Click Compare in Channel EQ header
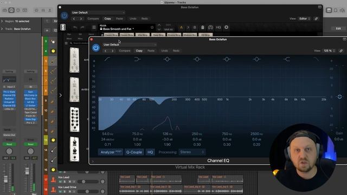 [125, 50]
